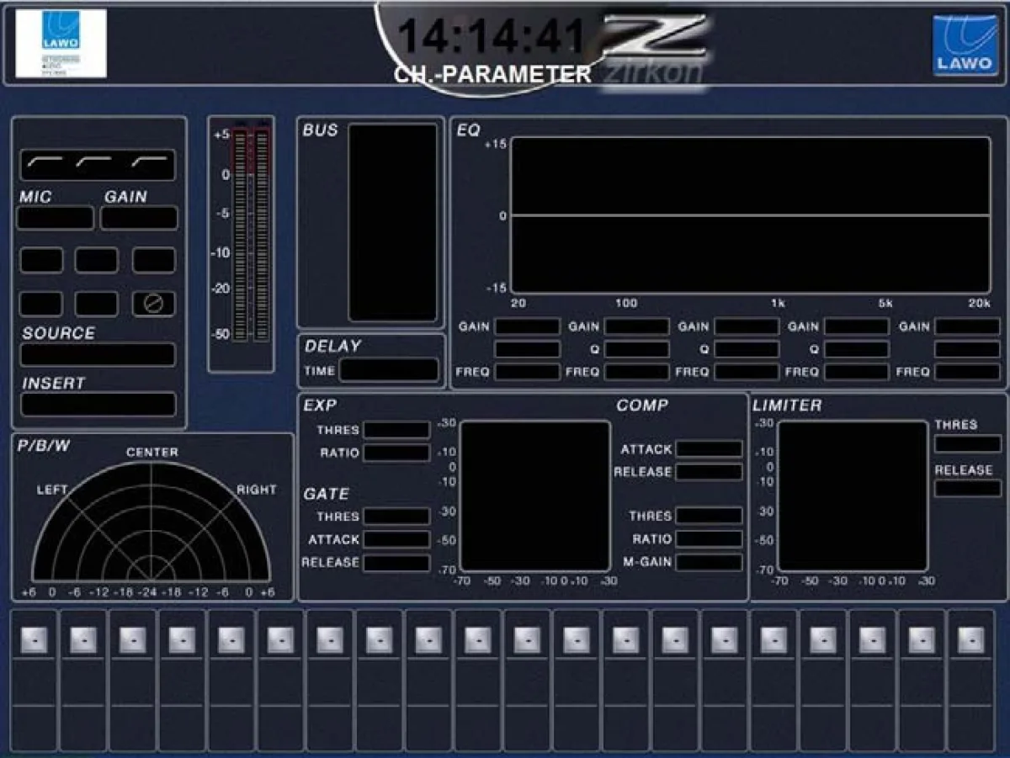Click the first channel strip button in the bottom row
The width and height of the screenshot is (1010, 758).
click(x=34, y=640)
